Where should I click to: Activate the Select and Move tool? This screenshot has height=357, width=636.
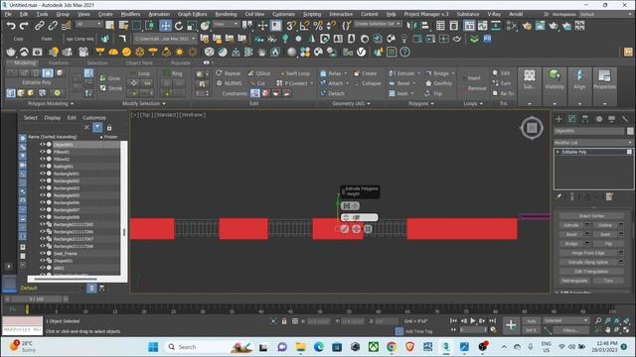(x=165, y=26)
